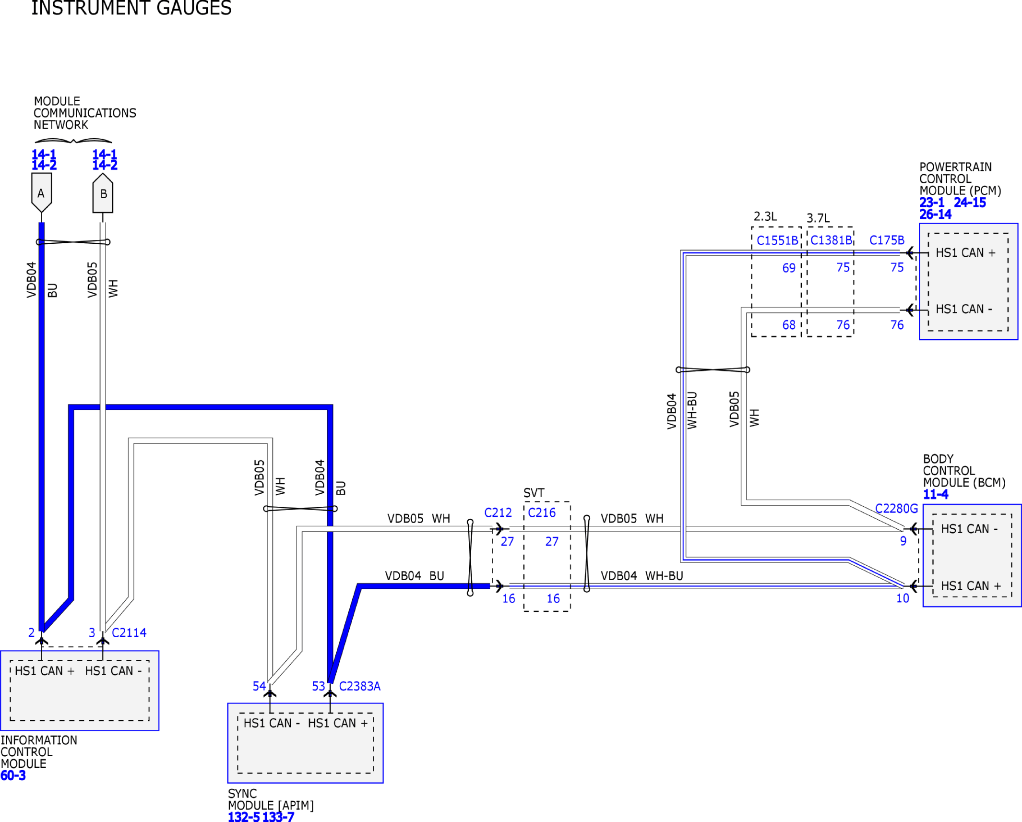Click connector label C212
This screenshot has height=822, width=1022.
[498, 512]
